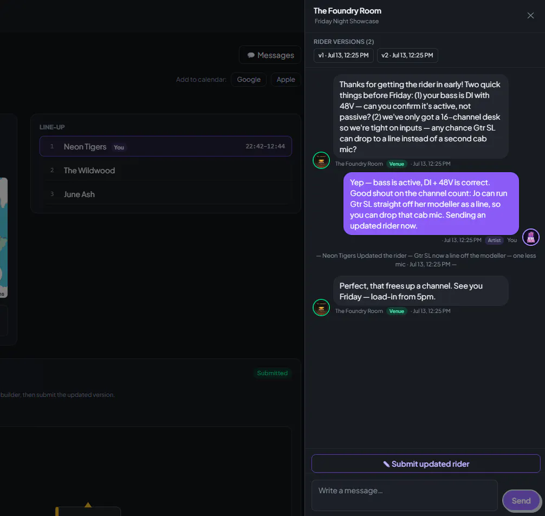This screenshot has width=545, height=516.
Task: Click the Add to calendar label
Action: pos(201,79)
